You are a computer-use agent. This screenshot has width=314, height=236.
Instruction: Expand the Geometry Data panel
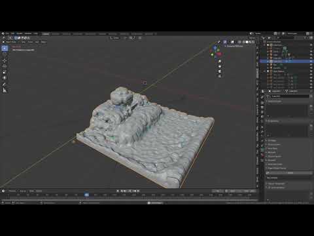(275, 164)
